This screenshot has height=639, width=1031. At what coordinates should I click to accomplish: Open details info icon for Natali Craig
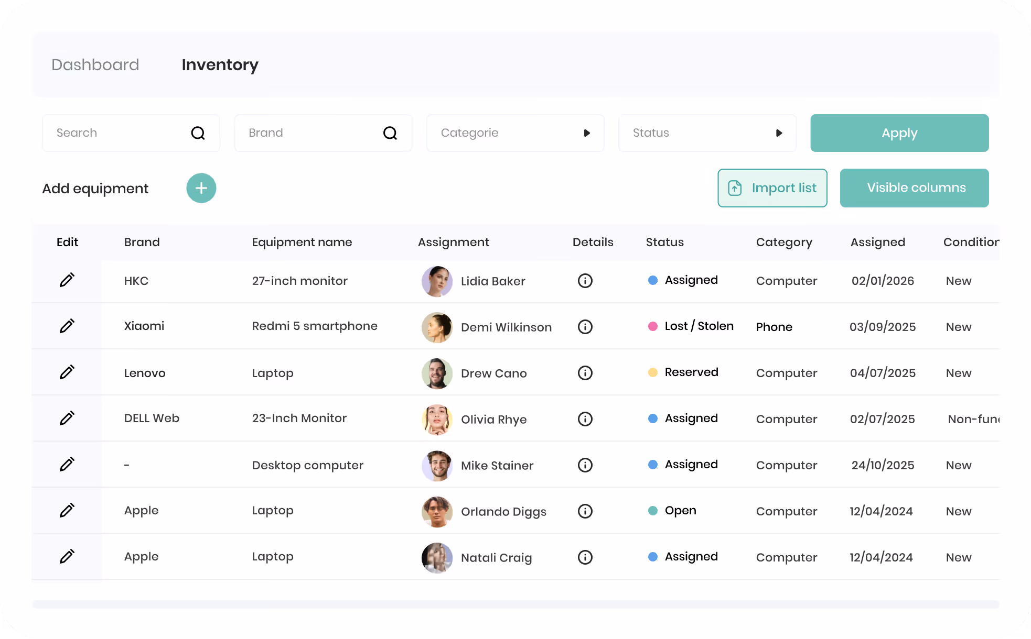click(585, 557)
